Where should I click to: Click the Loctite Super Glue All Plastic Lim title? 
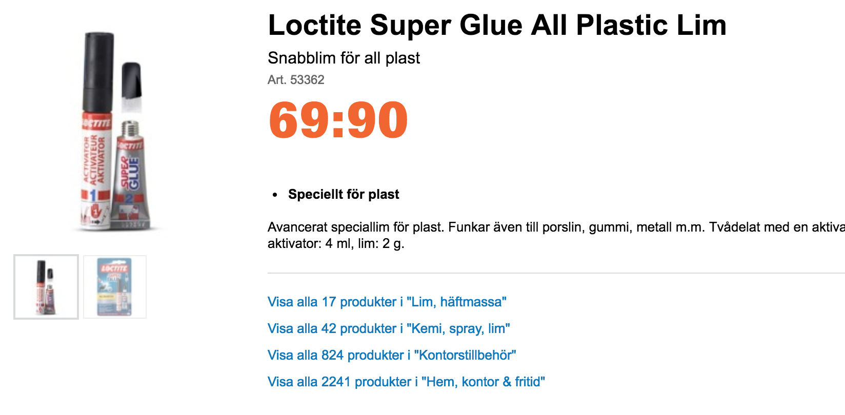tap(497, 25)
